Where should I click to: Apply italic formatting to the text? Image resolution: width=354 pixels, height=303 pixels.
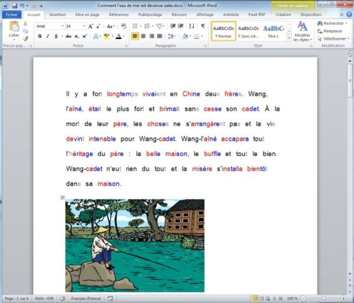[x=48, y=36]
